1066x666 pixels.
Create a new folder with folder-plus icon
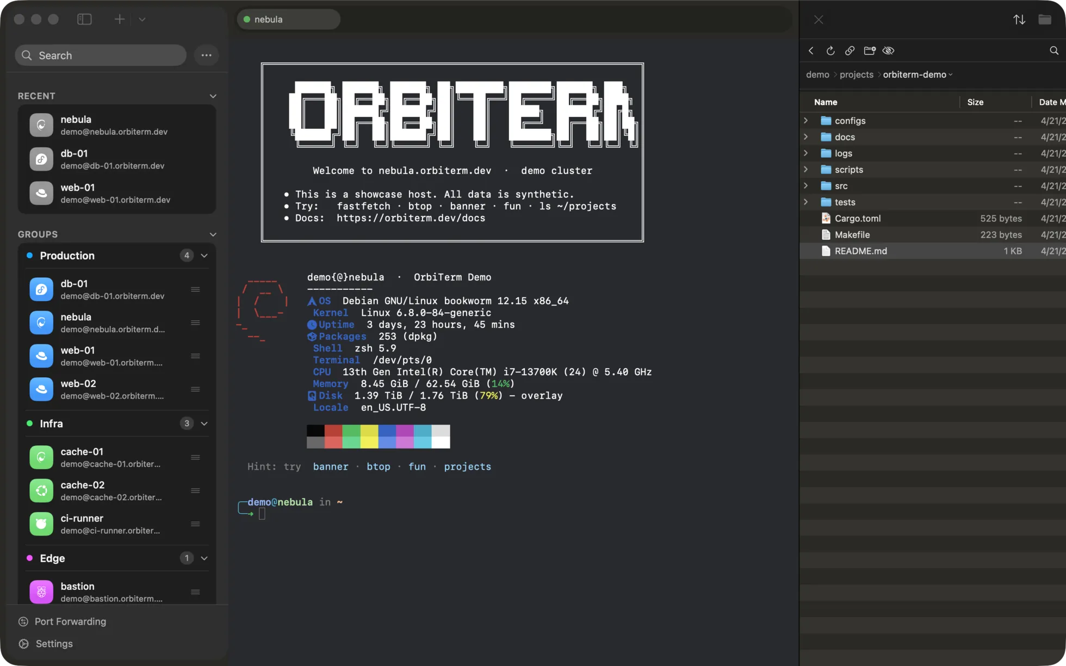[x=870, y=51]
